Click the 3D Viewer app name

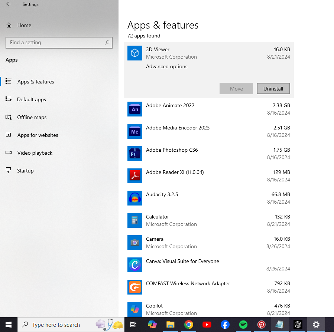158,49
